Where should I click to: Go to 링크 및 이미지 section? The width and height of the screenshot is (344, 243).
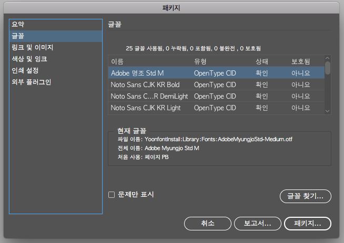[56, 48]
